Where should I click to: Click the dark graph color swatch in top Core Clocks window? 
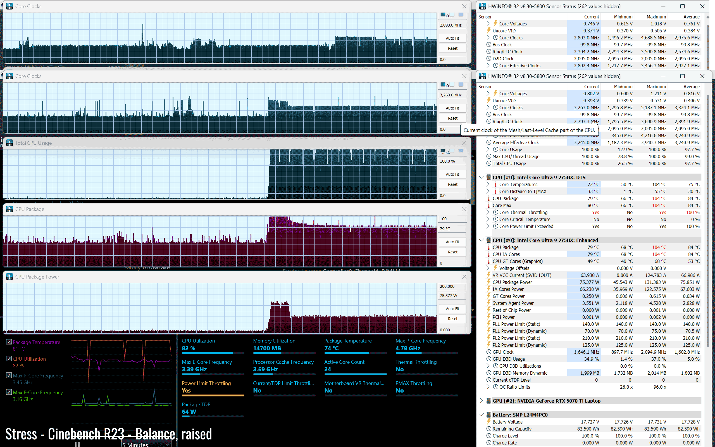point(443,15)
